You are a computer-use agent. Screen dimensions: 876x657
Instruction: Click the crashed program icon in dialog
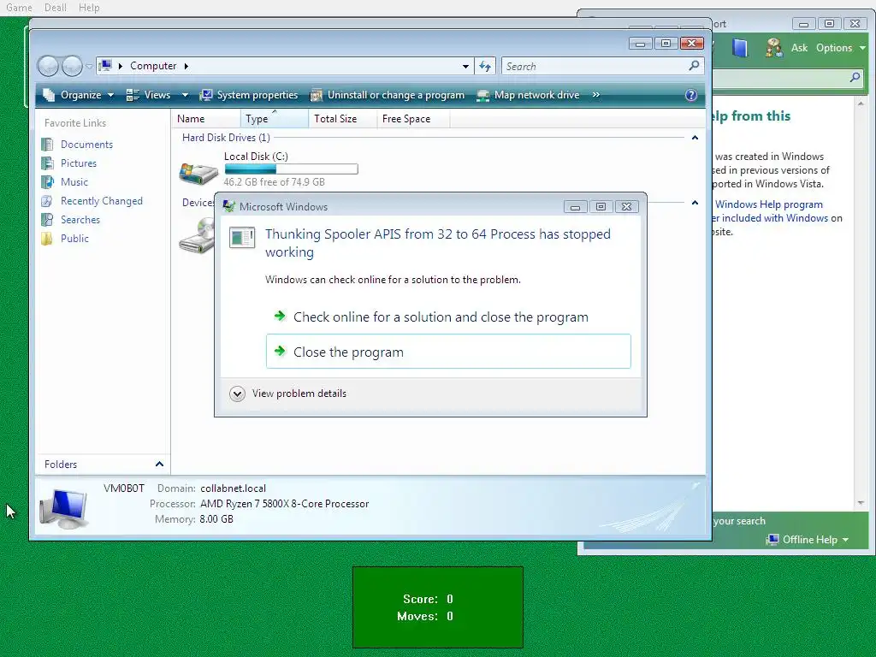pos(242,237)
